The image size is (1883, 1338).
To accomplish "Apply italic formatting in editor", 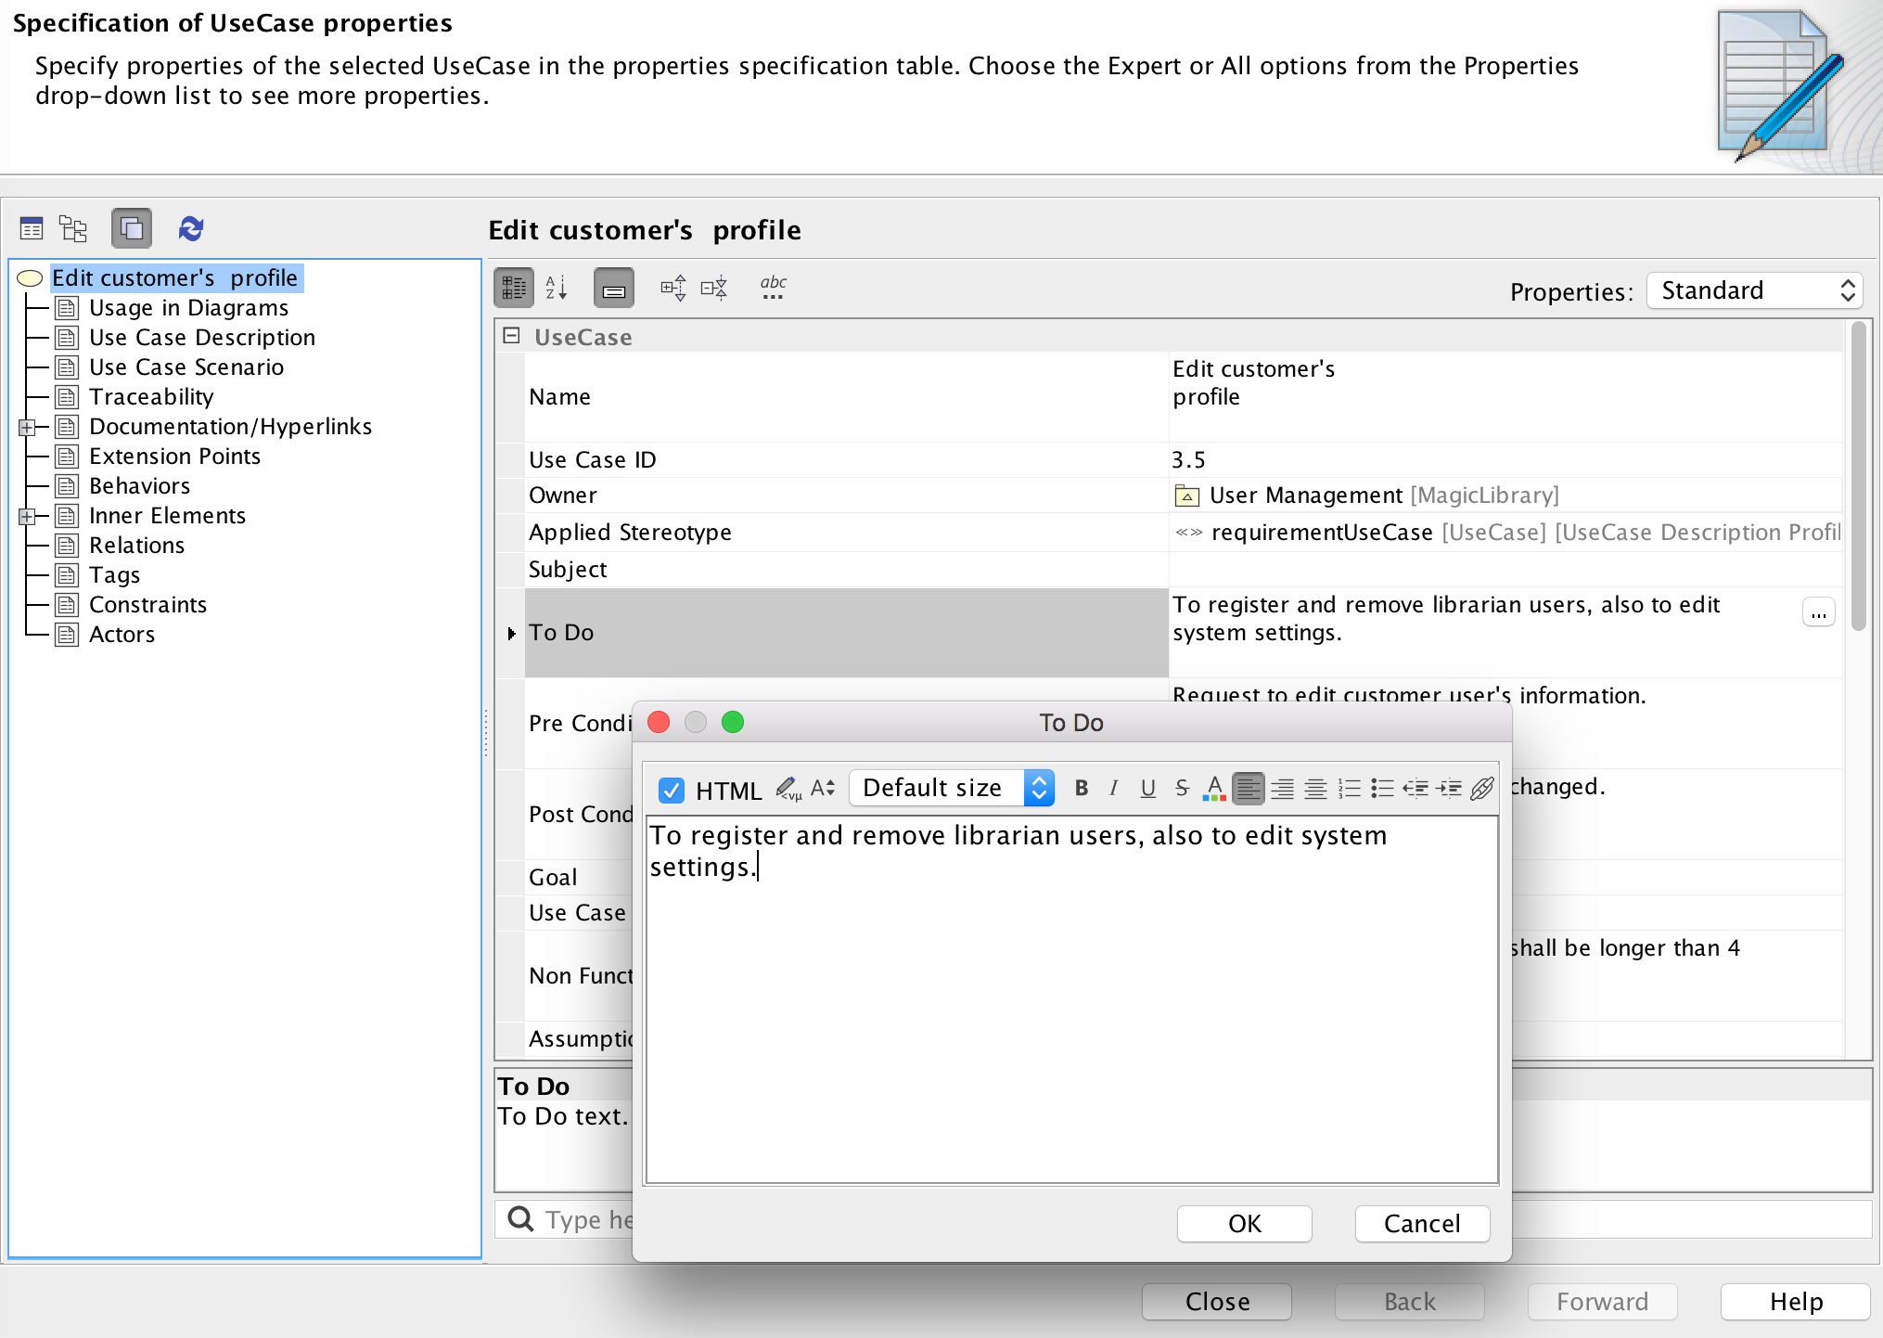I will [1113, 788].
